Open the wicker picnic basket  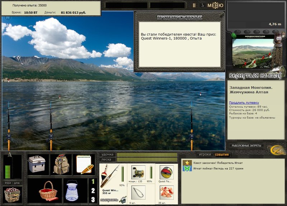pyautogui.click(x=48, y=191)
